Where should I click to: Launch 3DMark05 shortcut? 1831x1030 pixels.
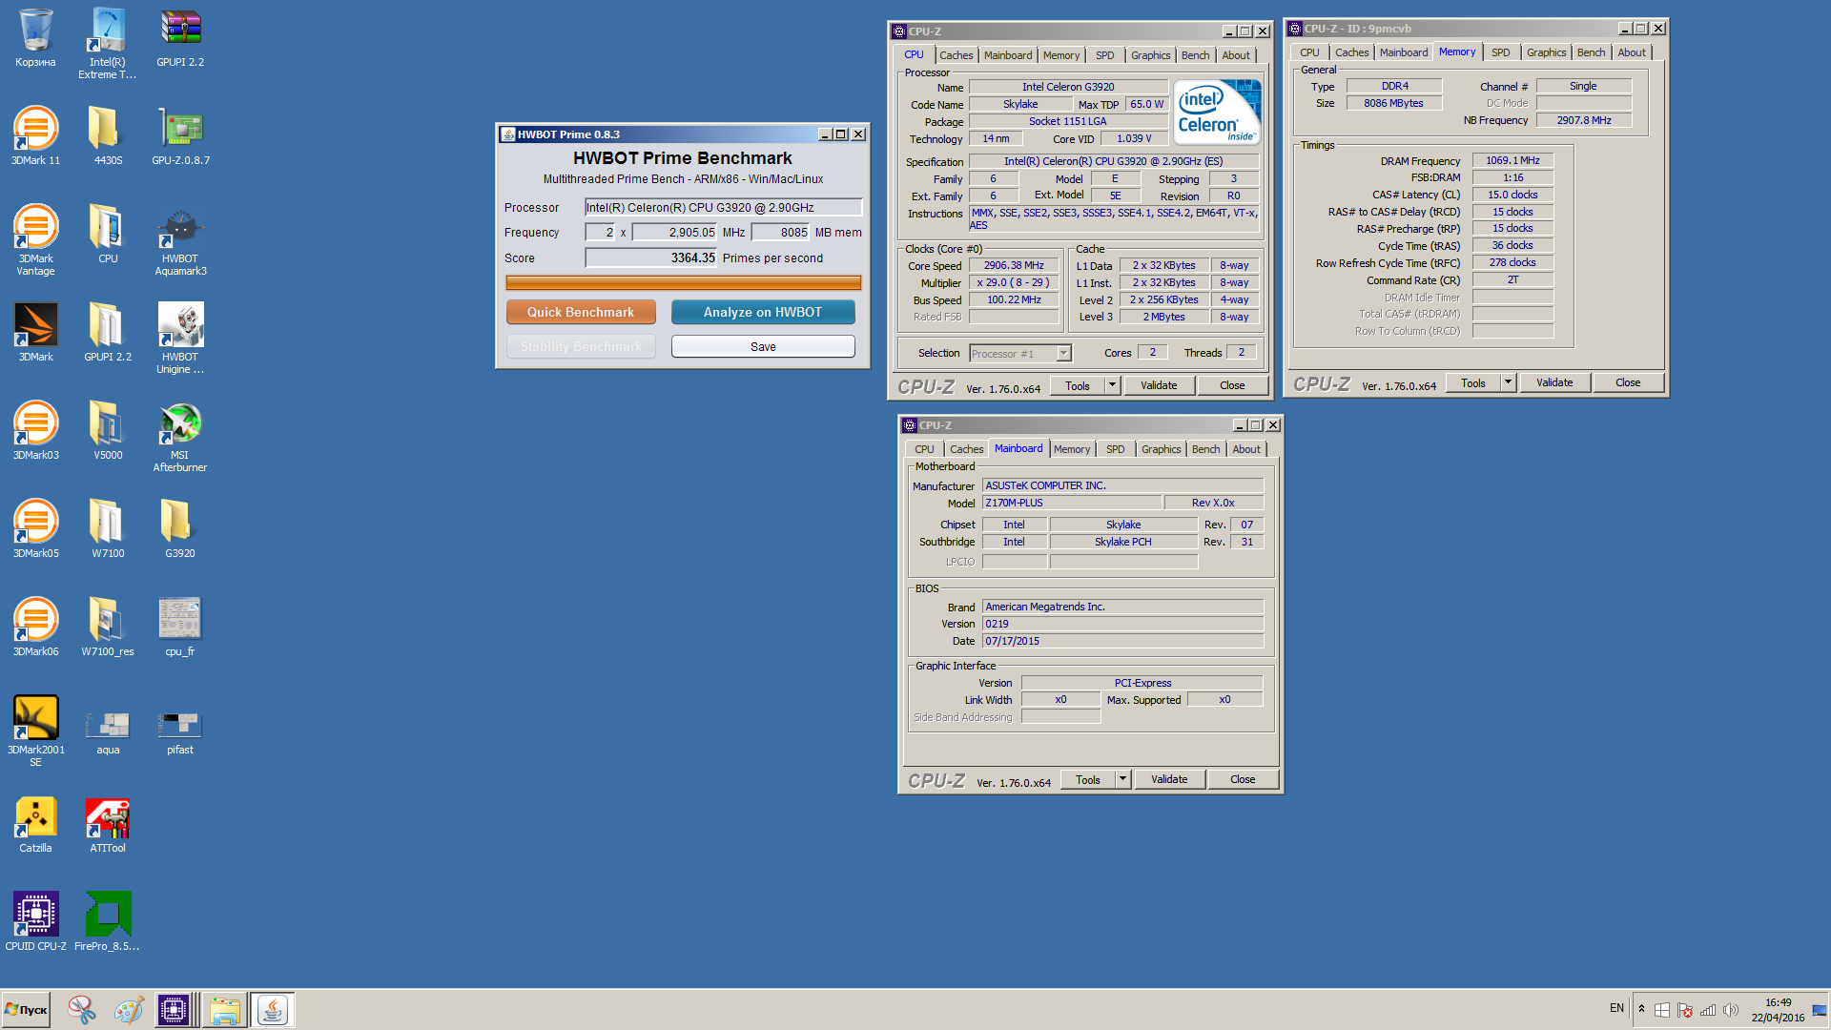35,529
